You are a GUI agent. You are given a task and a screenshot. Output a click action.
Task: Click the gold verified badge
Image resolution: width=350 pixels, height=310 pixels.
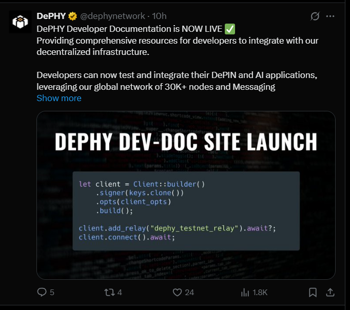pyautogui.click(x=72, y=16)
